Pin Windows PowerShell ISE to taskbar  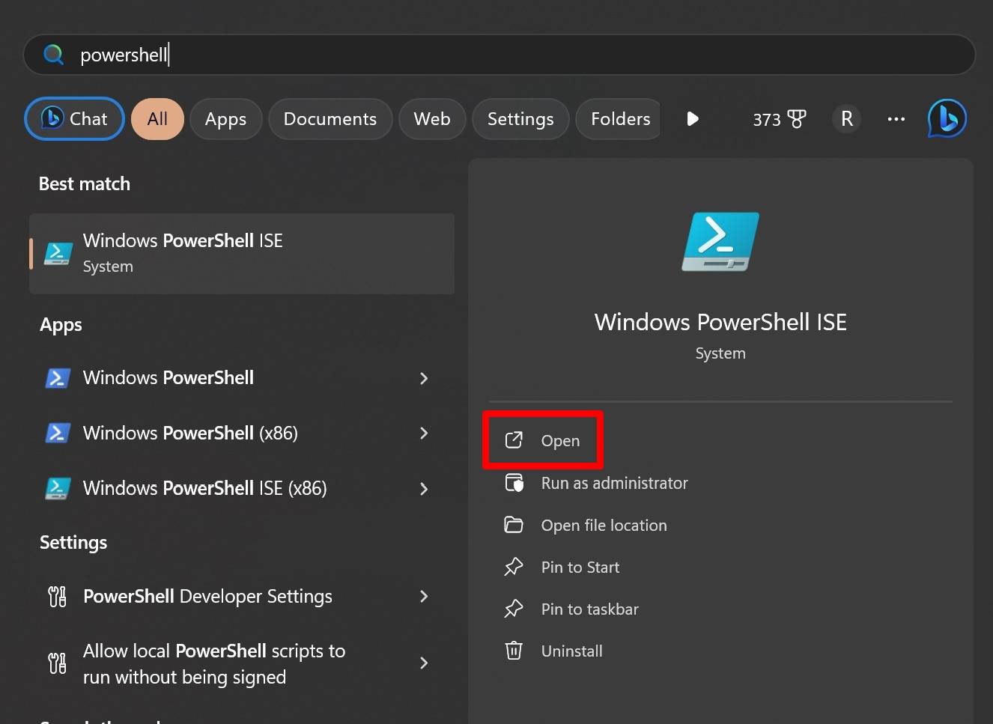pyautogui.click(x=589, y=609)
